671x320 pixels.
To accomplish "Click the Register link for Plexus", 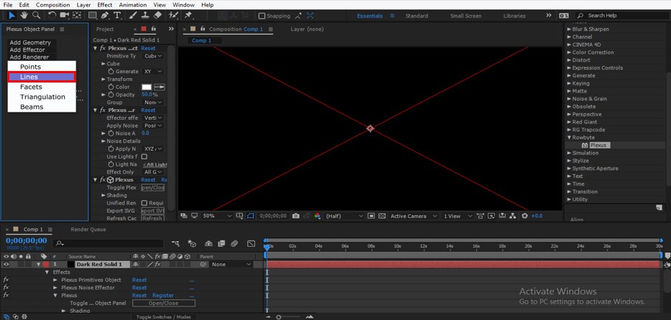I will pyautogui.click(x=163, y=295).
